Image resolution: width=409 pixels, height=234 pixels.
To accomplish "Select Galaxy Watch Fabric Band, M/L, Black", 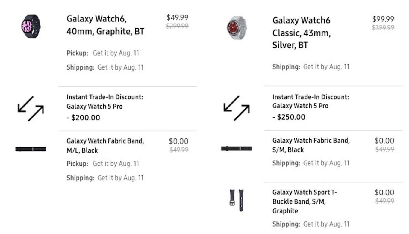I will (x=105, y=146).
